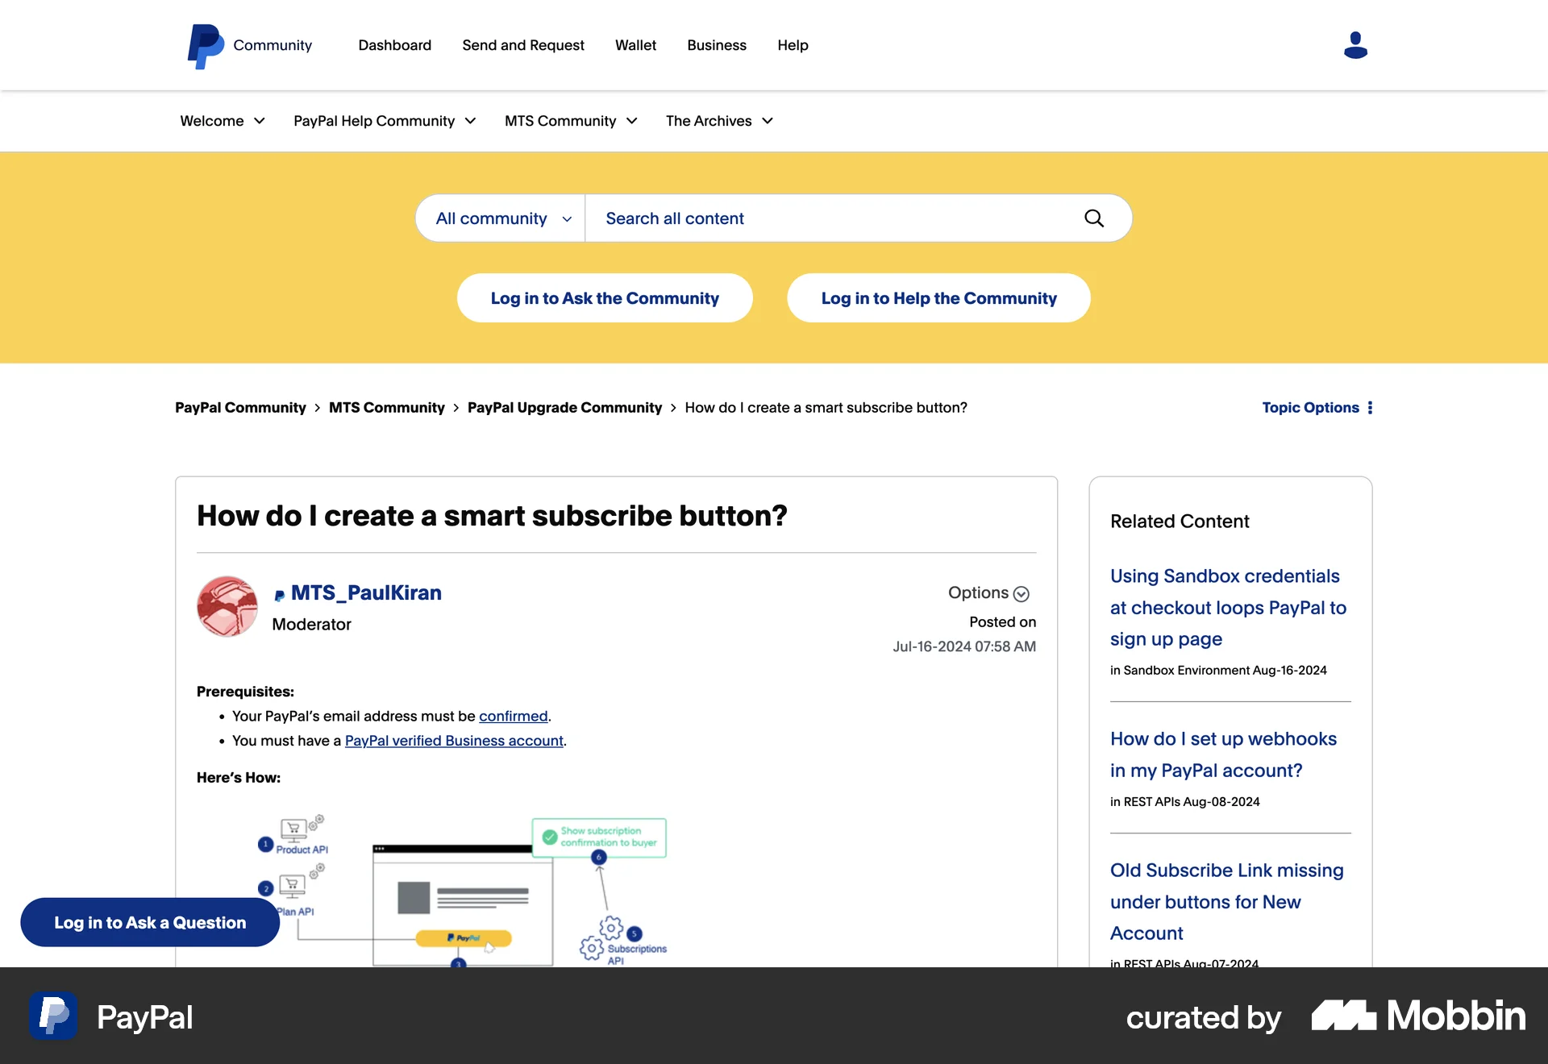Click the PayPal rank badge beside MTS_PaulKiran

pos(279,596)
